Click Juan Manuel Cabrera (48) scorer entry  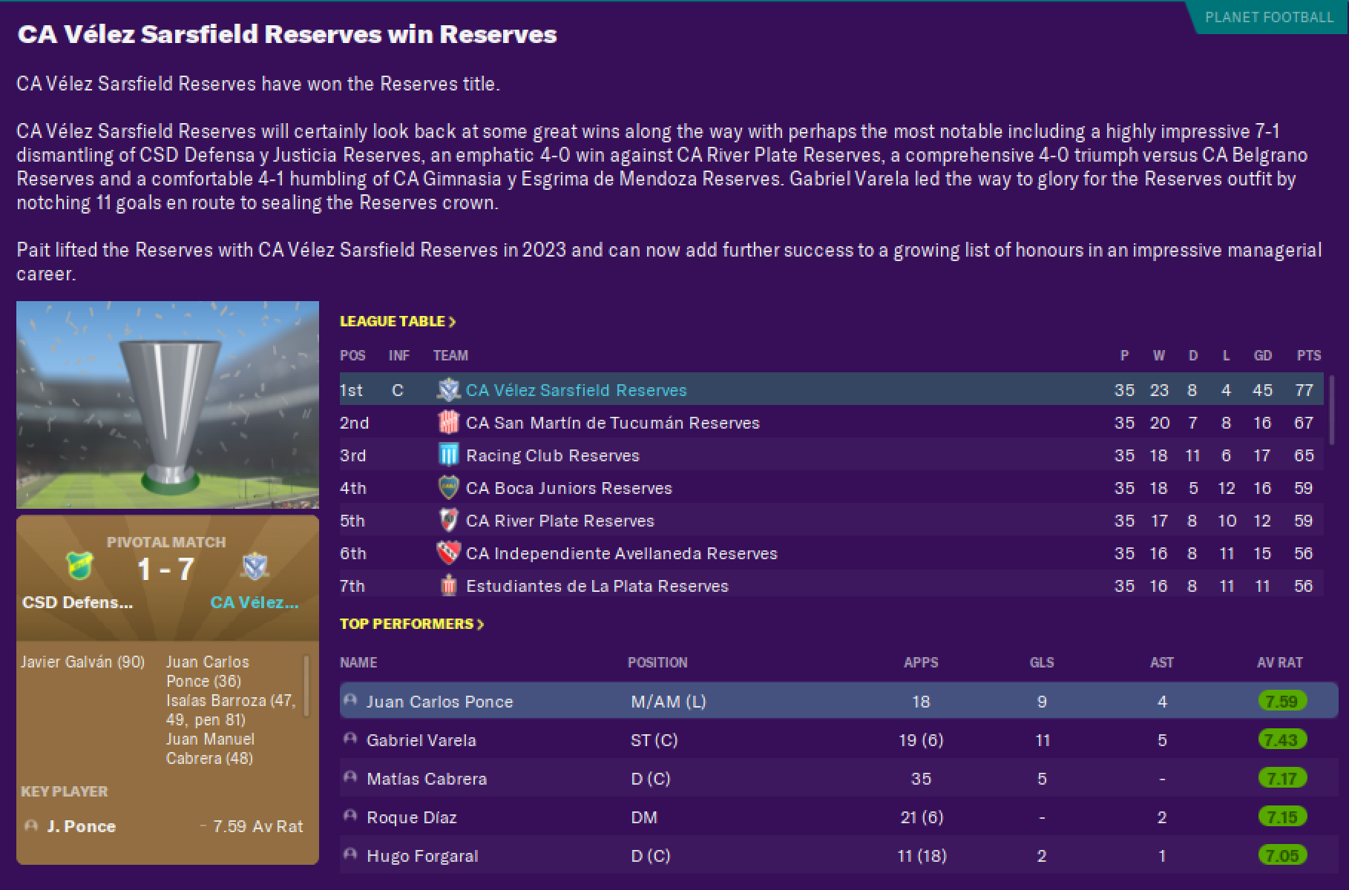pyautogui.click(x=211, y=748)
